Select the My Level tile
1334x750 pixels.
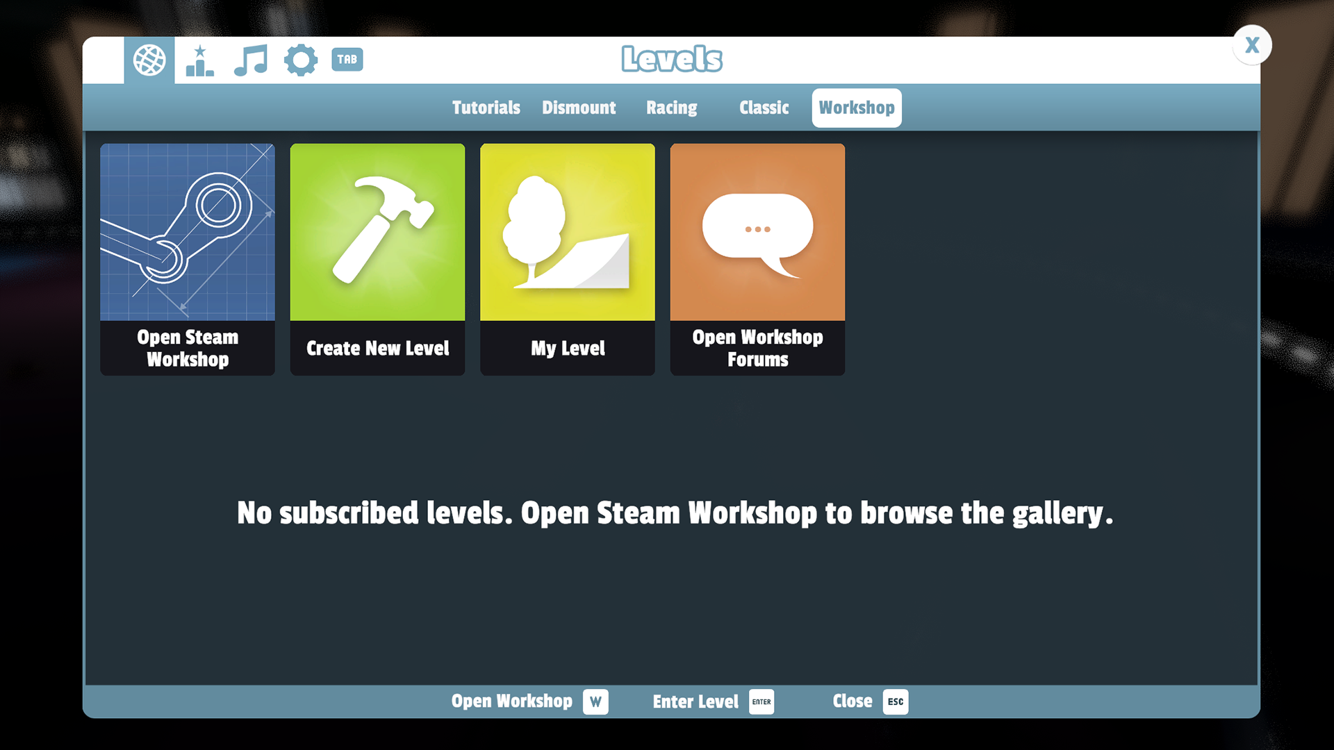click(568, 259)
